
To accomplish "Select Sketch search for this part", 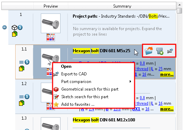I will 93,97.
